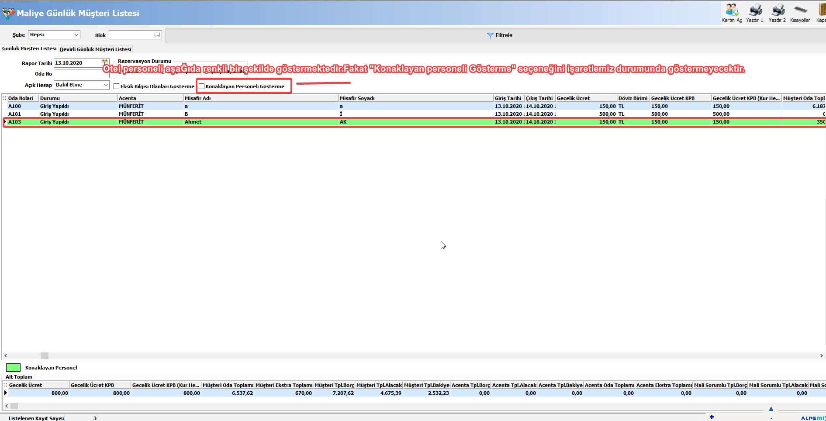Enable Eksik Bilgisi Olanları Gösterme checkbox

click(x=117, y=86)
